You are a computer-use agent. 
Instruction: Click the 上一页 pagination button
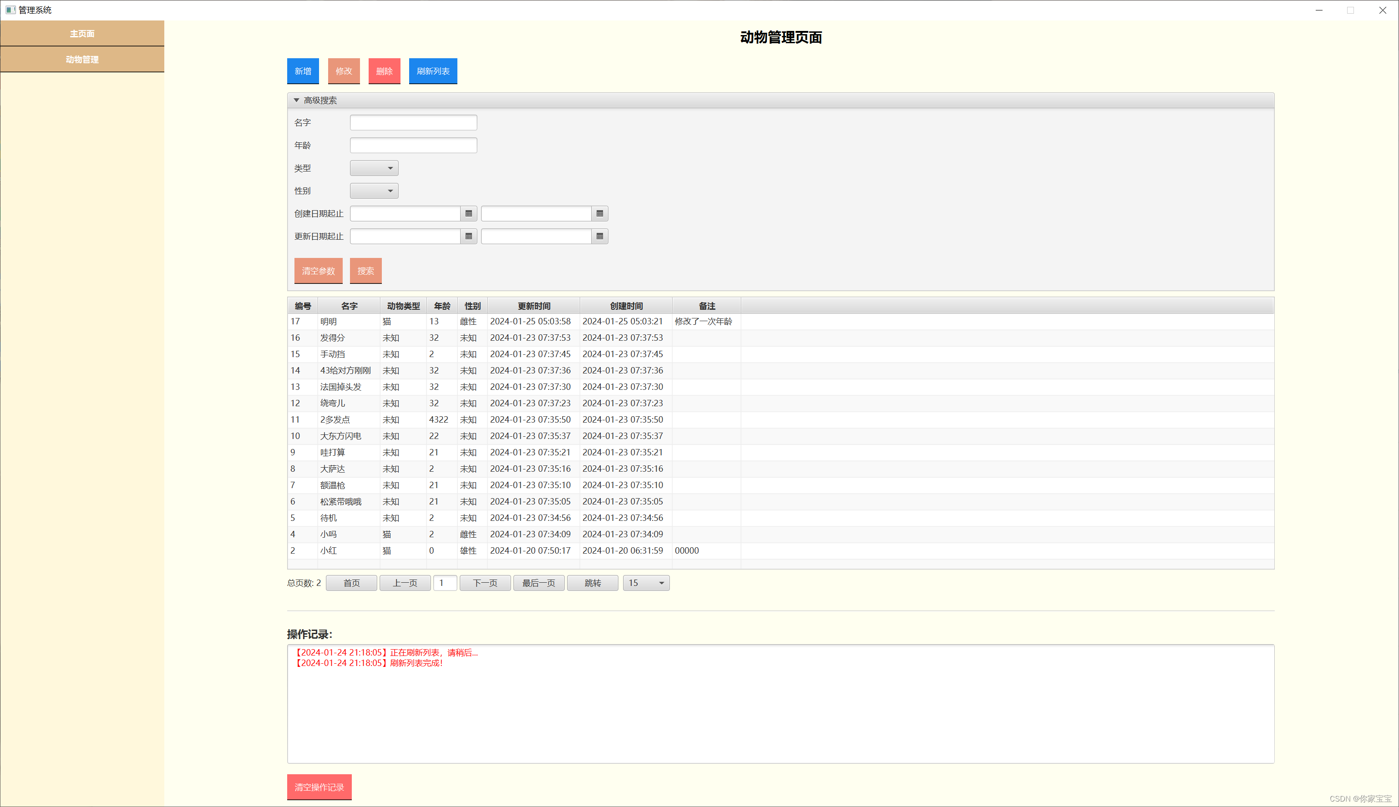[x=405, y=583]
